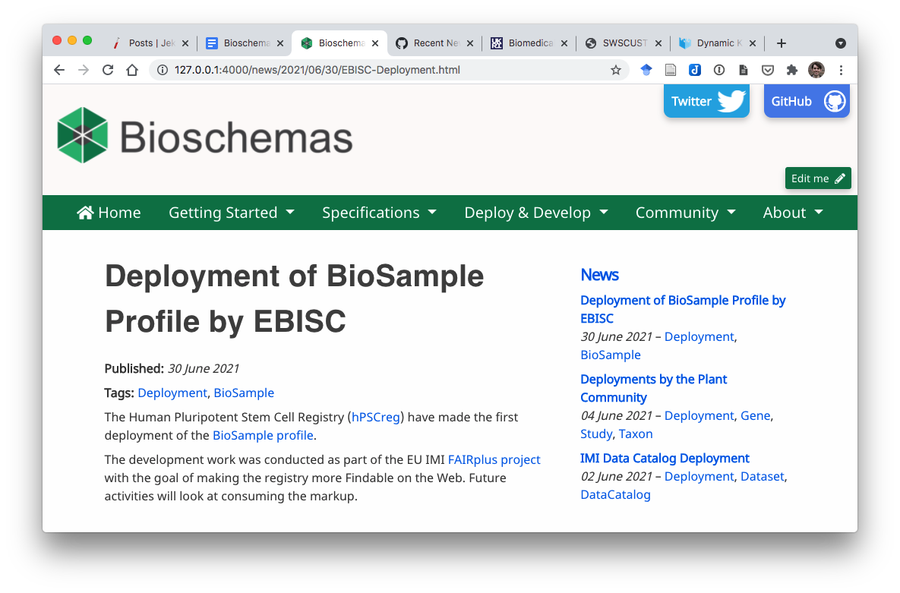Open IMI Data Catalog Deployment news item
Image resolution: width=900 pixels, height=593 pixels.
665,458
